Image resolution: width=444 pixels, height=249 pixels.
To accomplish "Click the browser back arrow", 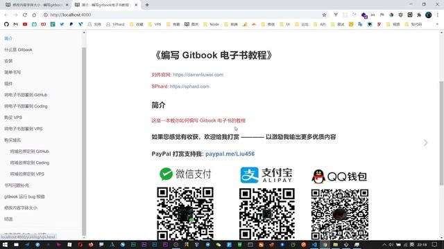I will pos(6,15).
